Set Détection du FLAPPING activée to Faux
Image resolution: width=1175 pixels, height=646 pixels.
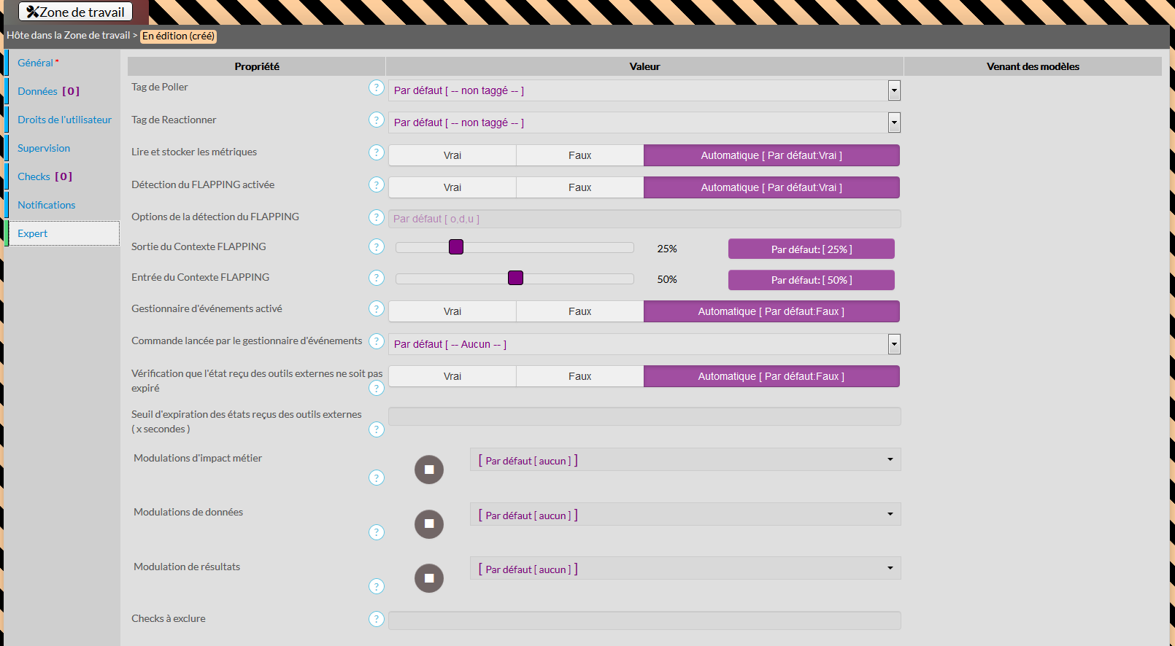coord(579,187)
